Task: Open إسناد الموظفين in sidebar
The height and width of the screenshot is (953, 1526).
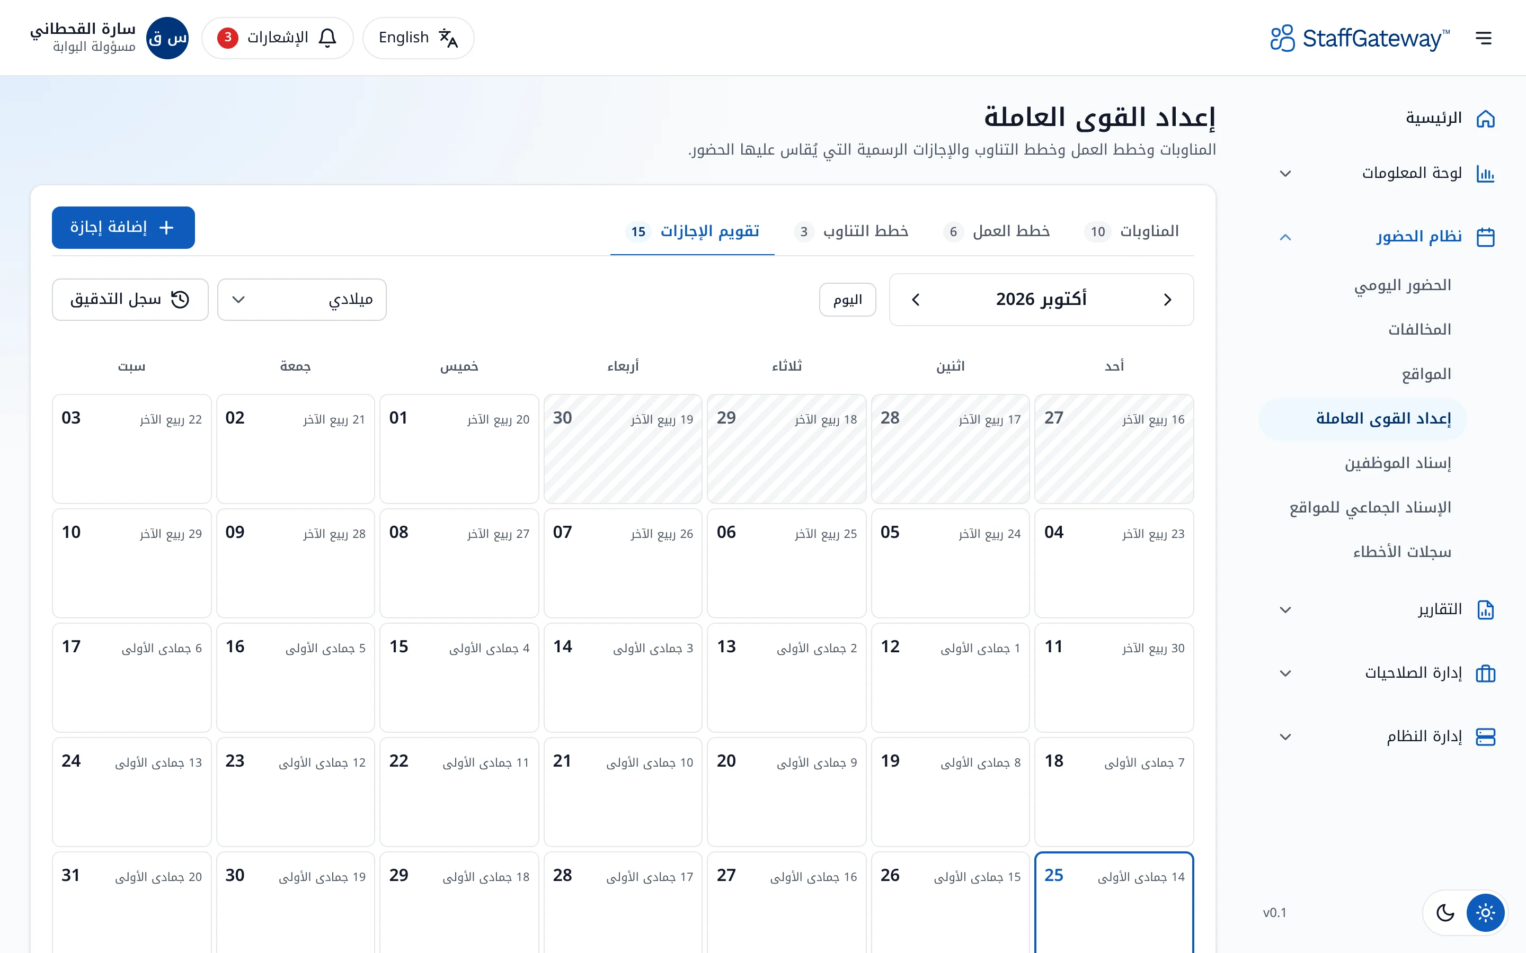Action: pos(1398,463)
